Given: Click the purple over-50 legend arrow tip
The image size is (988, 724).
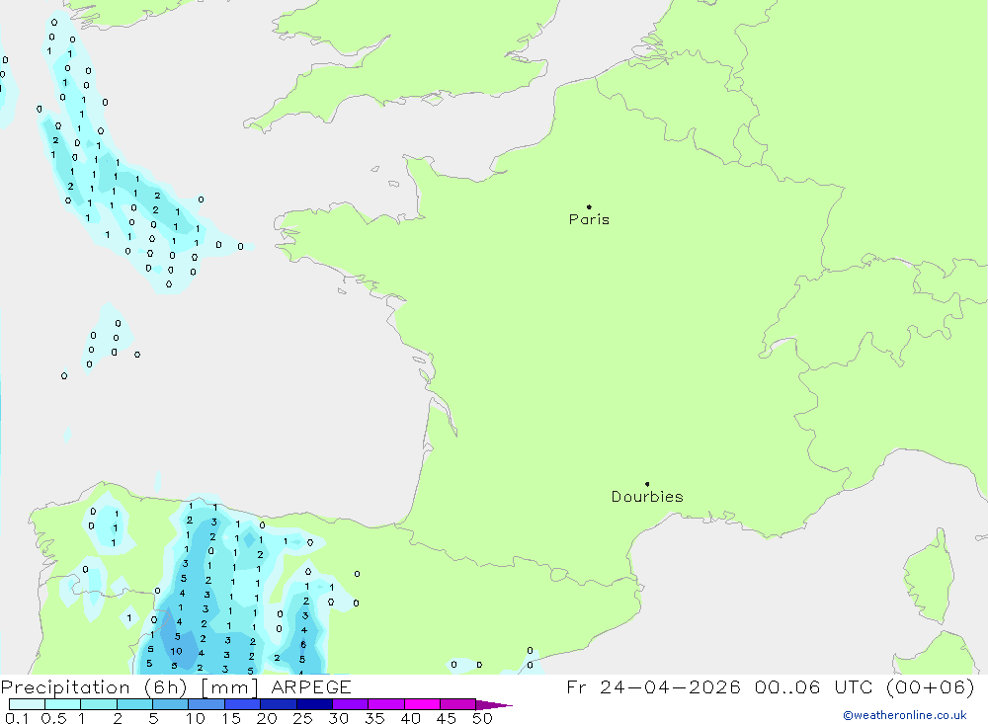Looking at the screenshot, I should pyautogui.click(x=494, y=704).
